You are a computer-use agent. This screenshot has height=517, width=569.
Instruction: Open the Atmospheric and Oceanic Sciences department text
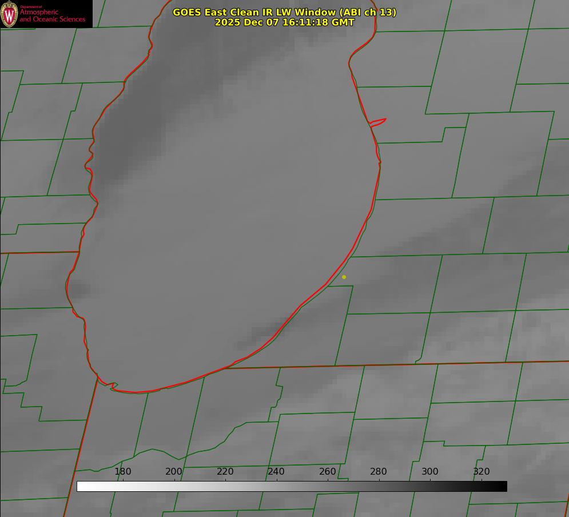coord(52,15)
